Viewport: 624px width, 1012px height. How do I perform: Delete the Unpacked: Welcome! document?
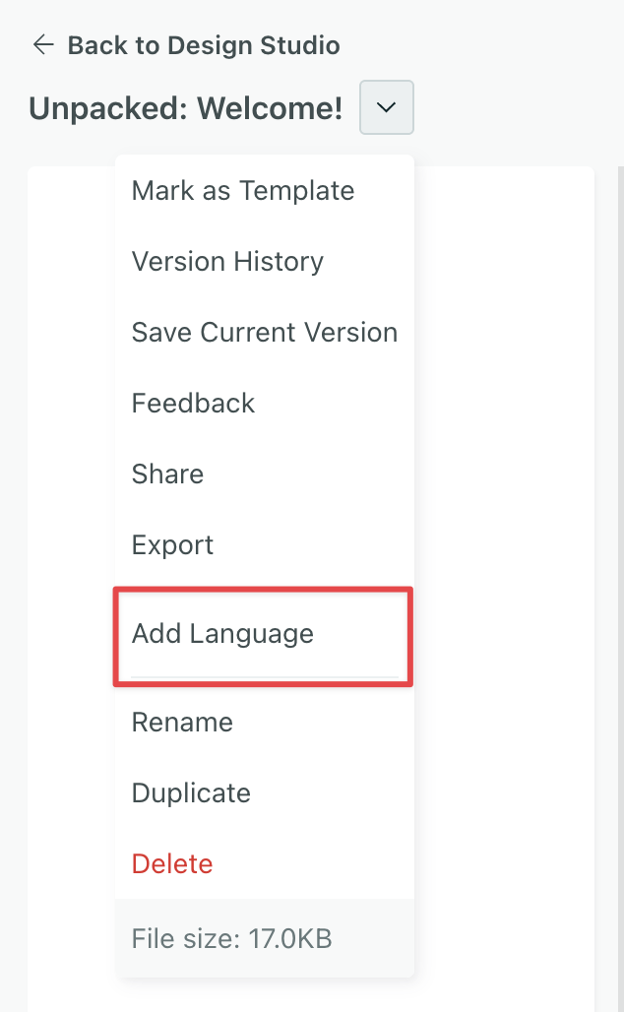[x=172, y=863]
